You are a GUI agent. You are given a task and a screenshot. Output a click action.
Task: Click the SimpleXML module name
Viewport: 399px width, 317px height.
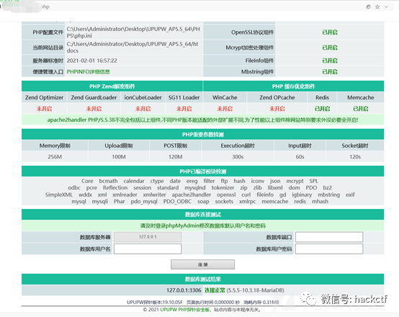point(59,195)
